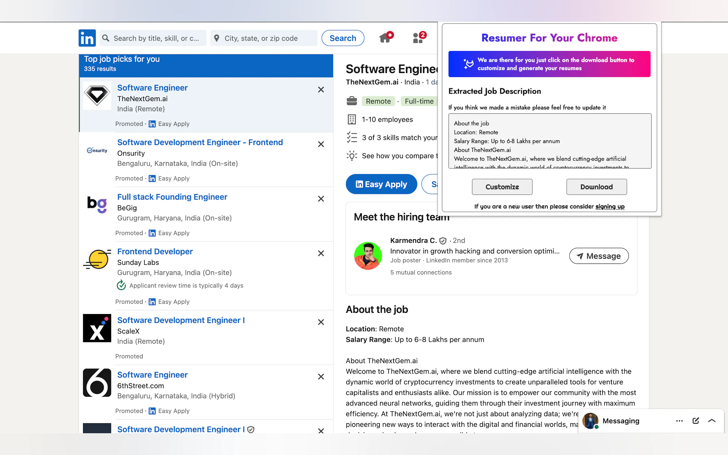Dismiss the BeGig Founding Engineer job
This screenshot has height=455, width=728.
321,199
